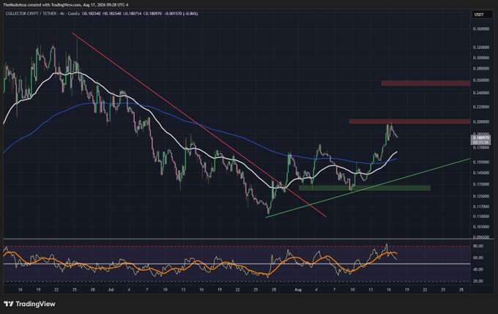Click the 0.135000 price axis label
The image size is (498, 314).
tap(481, 184)
